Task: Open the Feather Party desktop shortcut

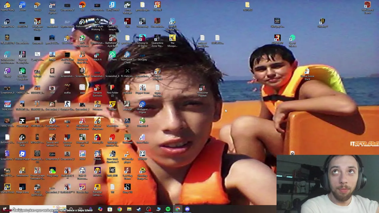Action: tap(7, 7)
